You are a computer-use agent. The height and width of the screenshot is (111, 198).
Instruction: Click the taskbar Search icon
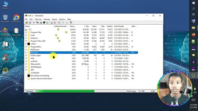[193, 9]
